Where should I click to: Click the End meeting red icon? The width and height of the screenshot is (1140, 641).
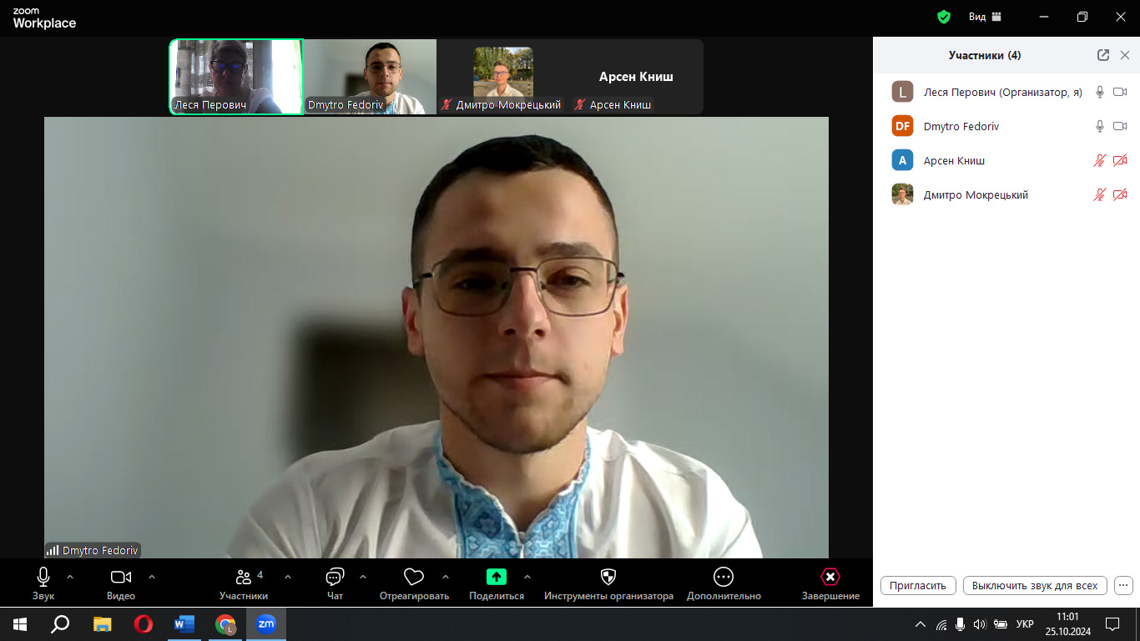[830, 577]
